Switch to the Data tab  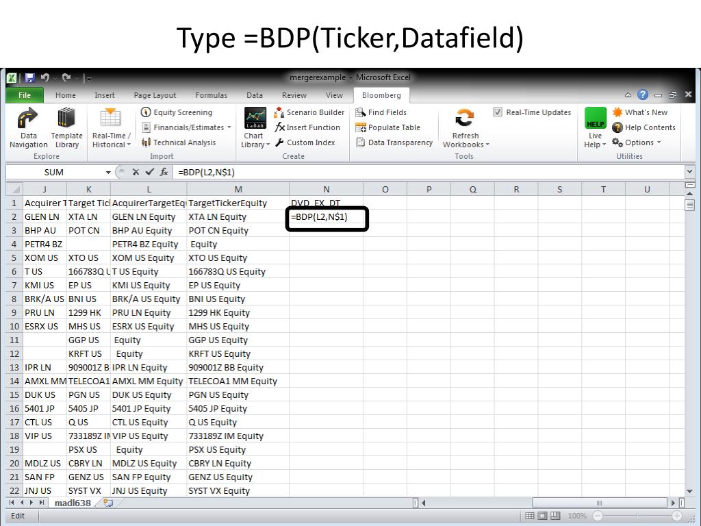coord(255,95)
